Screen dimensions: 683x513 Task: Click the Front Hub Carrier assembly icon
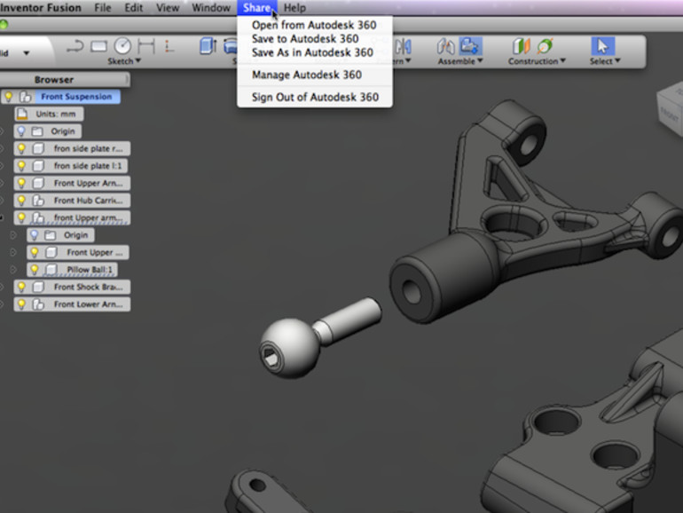click(x=38, y=201)
